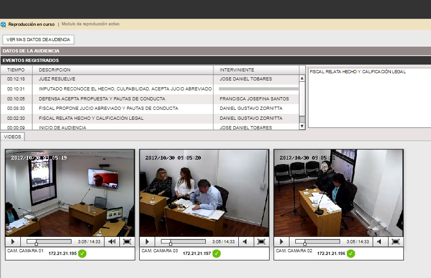Toggle volume icon on Camara 03 player
Image resolution: width=431 pixels, height=278 pixels.
pos(246,242)
